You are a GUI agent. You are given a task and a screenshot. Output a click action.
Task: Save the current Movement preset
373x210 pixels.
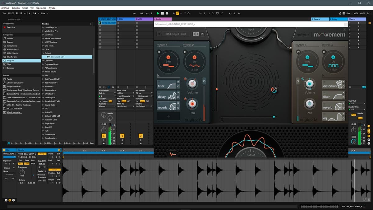pyautogui.click(x=203, y=34)
